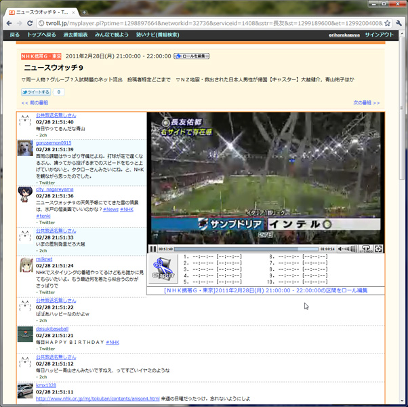Viewport: 408px width, 407px height.
Task: Open Chrome wrench settings menu
Action: click(400, 22)
